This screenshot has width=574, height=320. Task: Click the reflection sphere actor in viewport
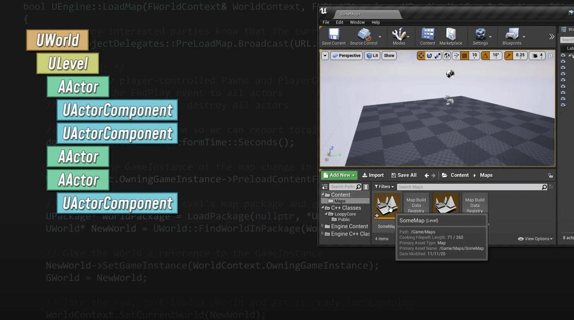tap(450, 74)
